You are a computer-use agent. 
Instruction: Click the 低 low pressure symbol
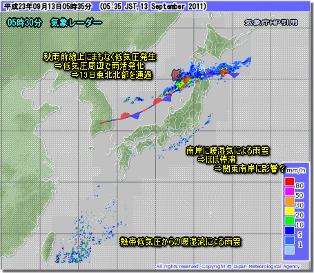point(177,74)
